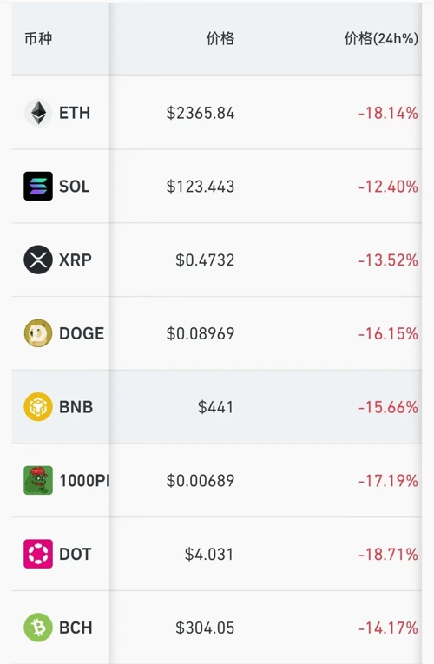Open the truncated 1000PEPE coin name
Screen dimensions: 434x664
(x=84, y=481)
